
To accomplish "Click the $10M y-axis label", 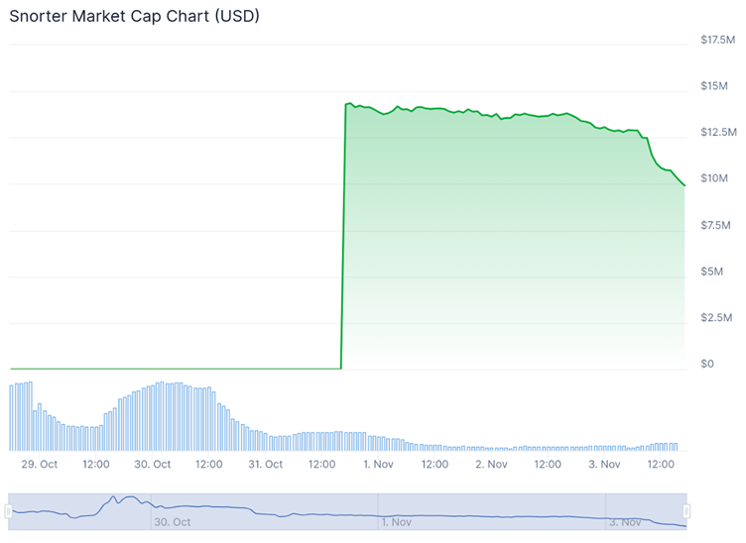I will point(713,178).
